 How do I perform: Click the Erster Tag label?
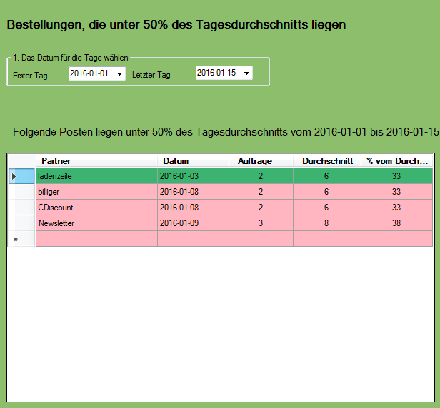click(30, 76)
